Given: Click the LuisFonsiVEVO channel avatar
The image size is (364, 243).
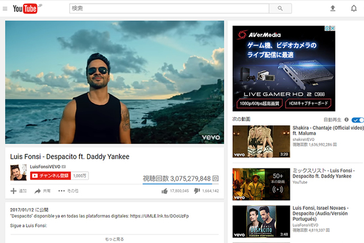Looking at the screenshot, I should pos(18,172).
